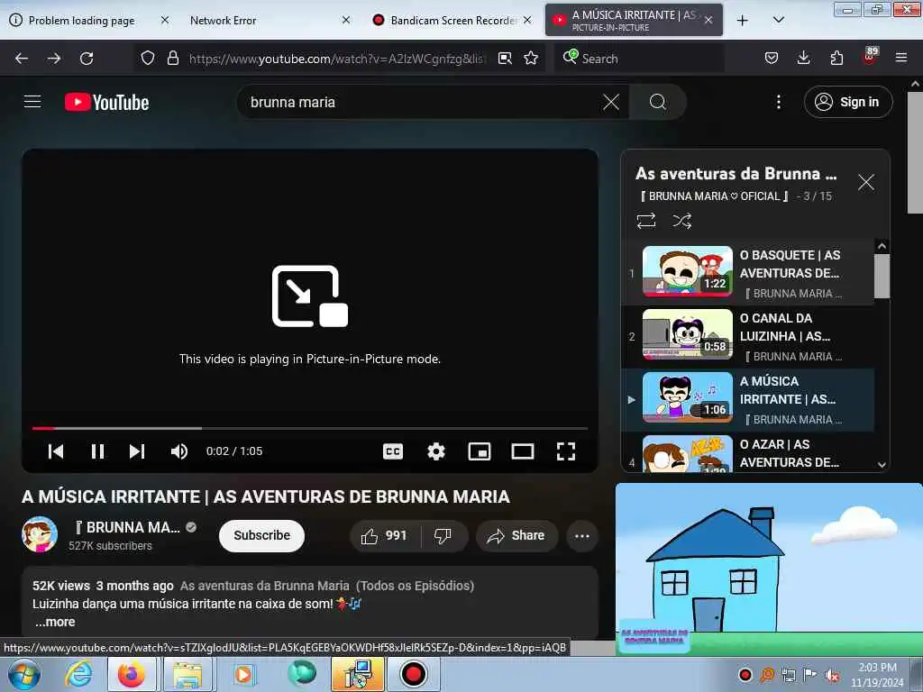Click the site security padlock icon
The height and width of the screenshot is (692, 923).
[172, 58]
